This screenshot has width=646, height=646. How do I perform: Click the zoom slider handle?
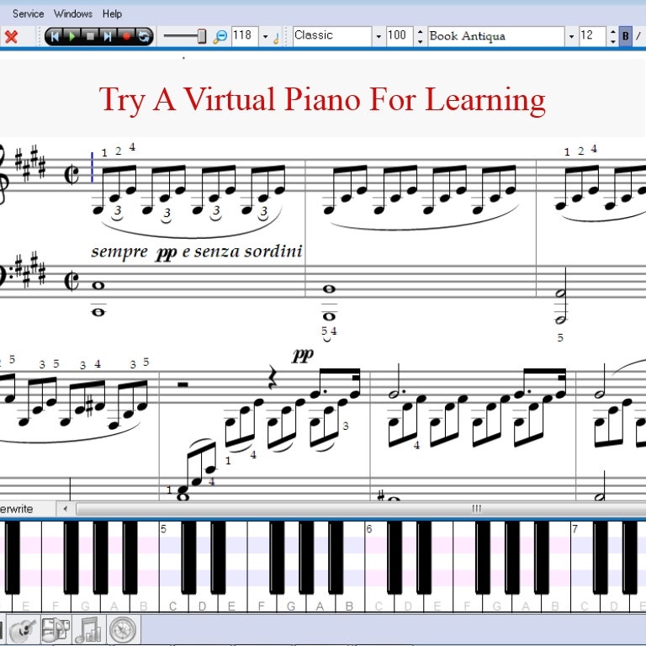pos(202,36)
